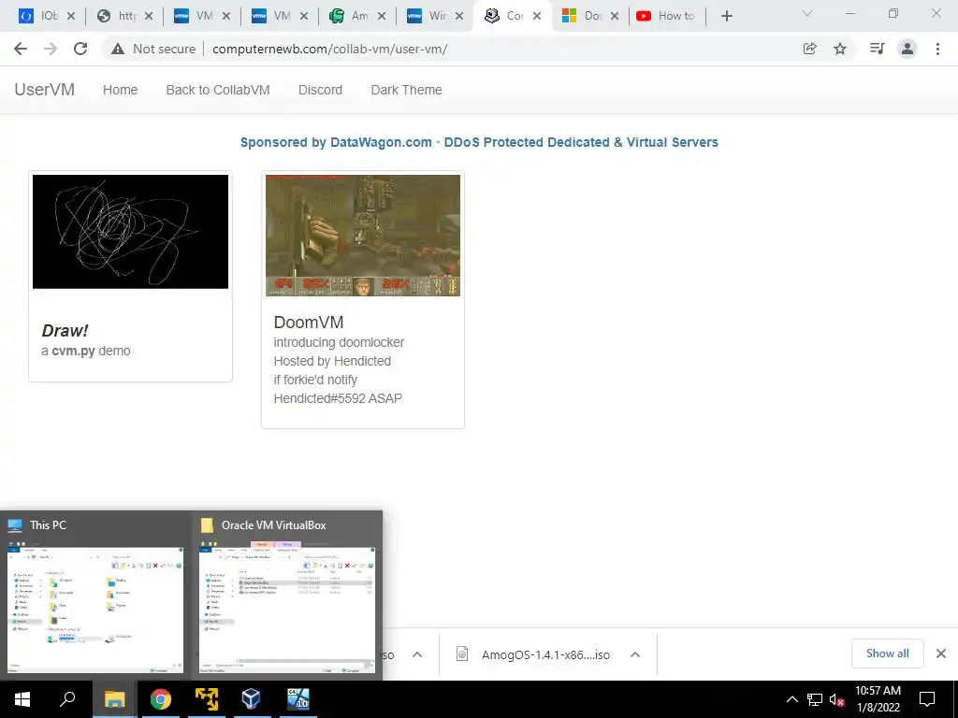The height and width of the screenshot is (718, 958).
Task: Open the Draw! VM thumbnail
Action: (x=130, y=232)
